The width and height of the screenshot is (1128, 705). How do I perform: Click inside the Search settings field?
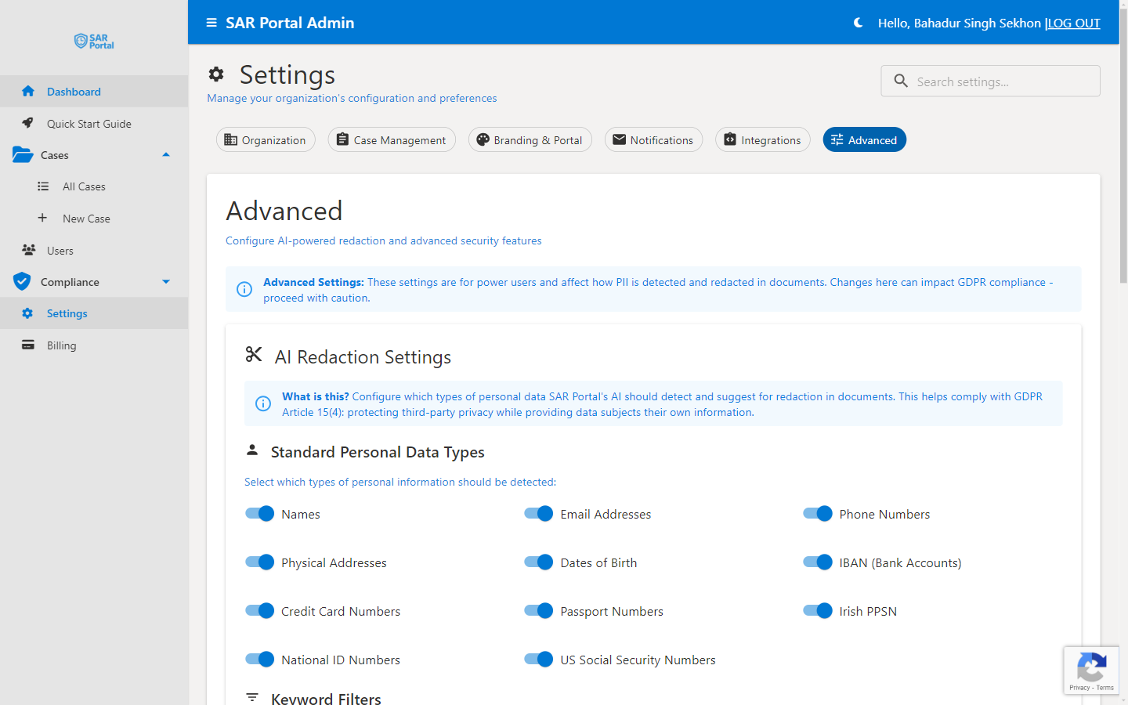click(x=990, y=81)
